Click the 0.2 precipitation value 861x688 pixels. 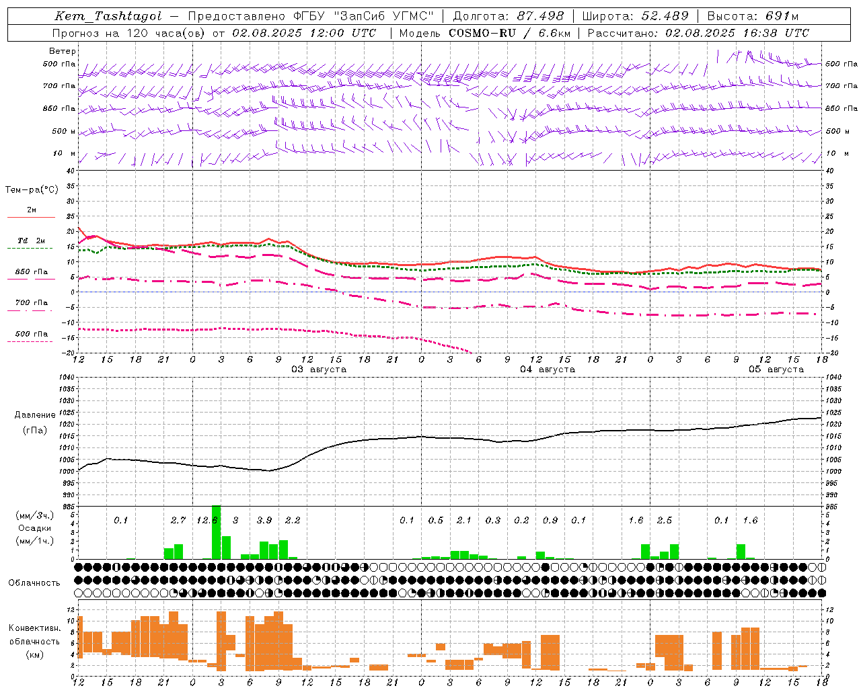point(521,521)
